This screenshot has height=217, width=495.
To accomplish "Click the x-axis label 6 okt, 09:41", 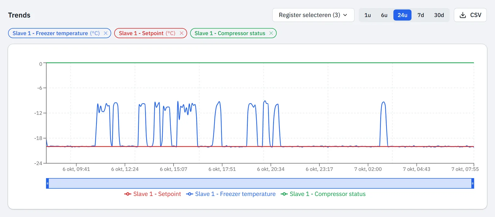I will coord(76,169).
